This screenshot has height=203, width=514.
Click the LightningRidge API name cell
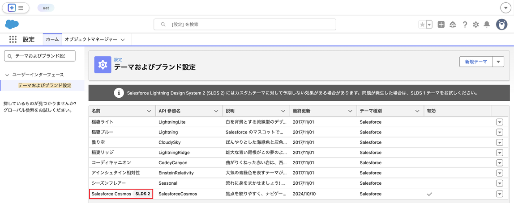(174, 153)
